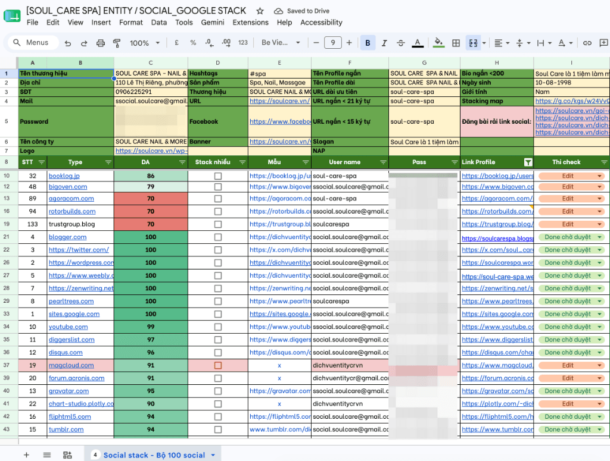Increase decimal places
The height and width of the screenshot is (461, 610).
click(x=226, y=43)
